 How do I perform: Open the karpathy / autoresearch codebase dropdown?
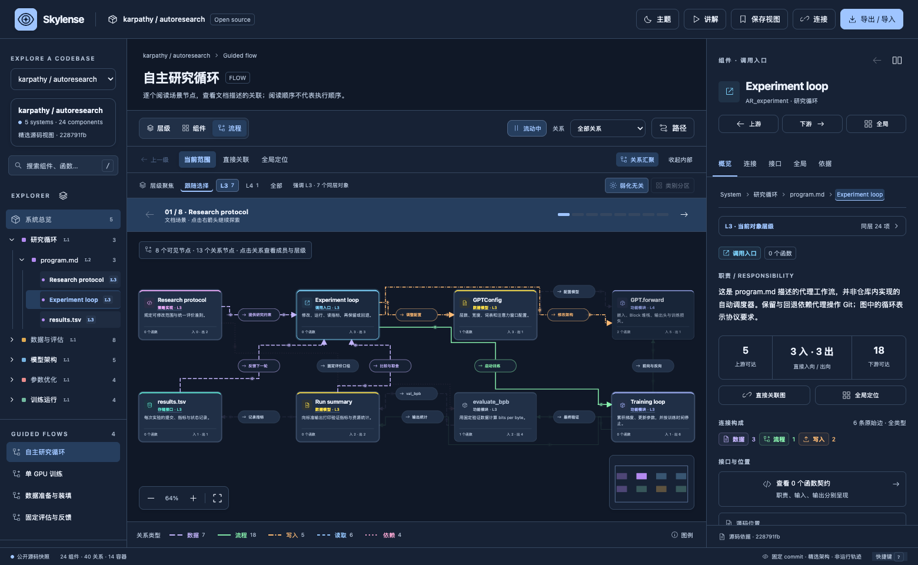[x=63, y=79]
